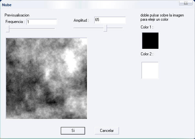Click inside the Frequencia input field
The height and width of the screenshot is (139, 195).
(42, 22)
